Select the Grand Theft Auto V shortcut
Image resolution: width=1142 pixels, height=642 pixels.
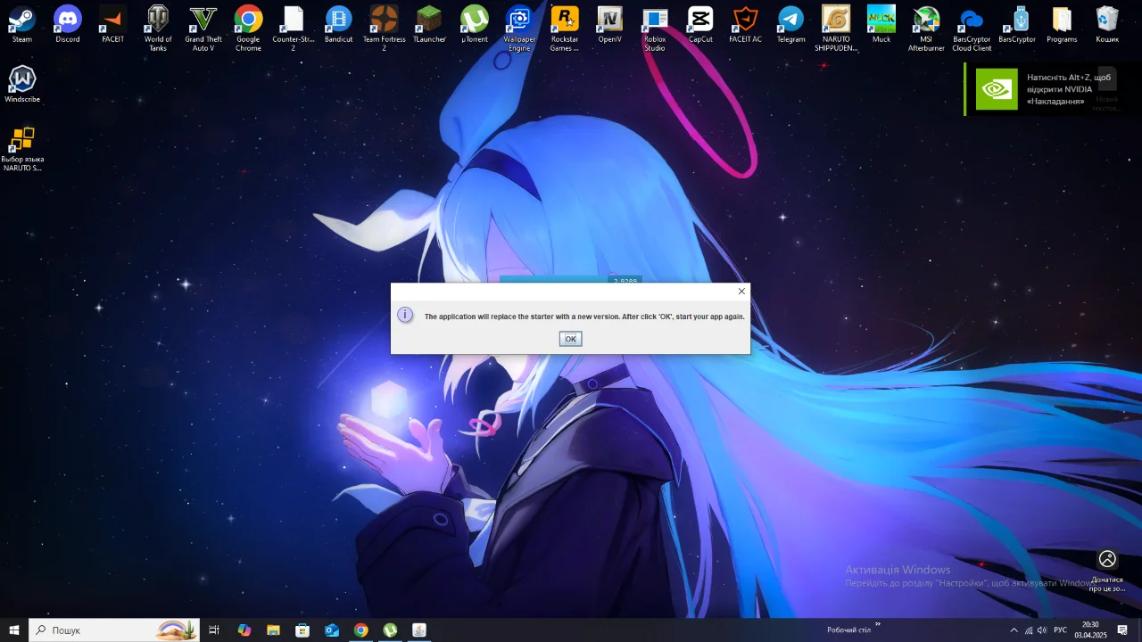[x=203, y=29]
